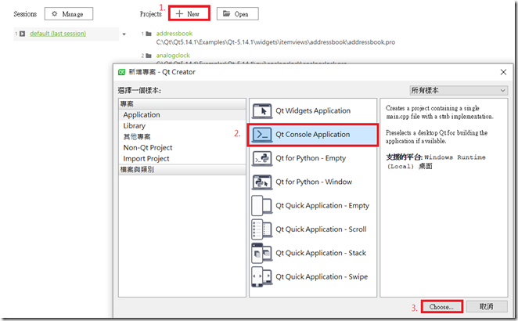Click the Qt for Python - Window icon
Viewport: 518px width, 321px height.
(x=262, y=182)
